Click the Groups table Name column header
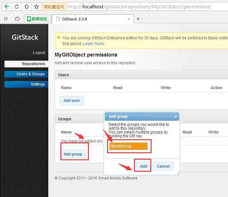The width and height of the screenshot is (228, 197). click(x=66, y=132)
